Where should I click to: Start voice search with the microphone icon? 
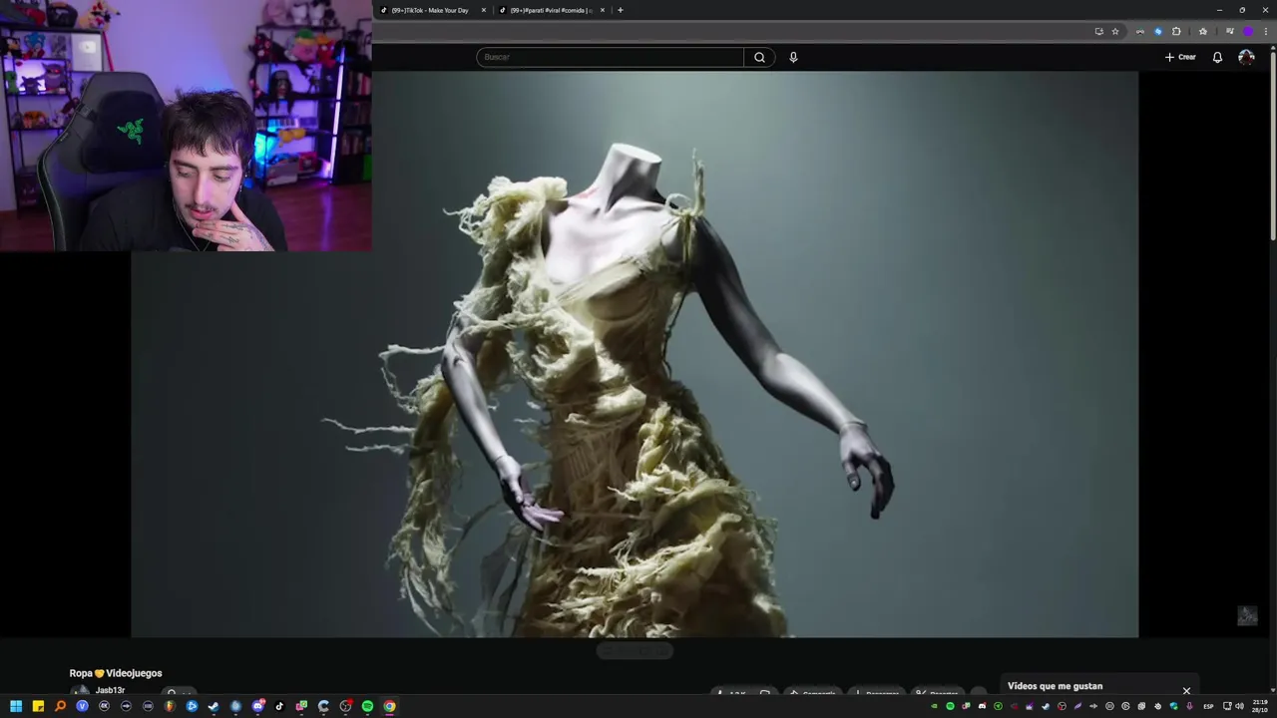point(793,57)
